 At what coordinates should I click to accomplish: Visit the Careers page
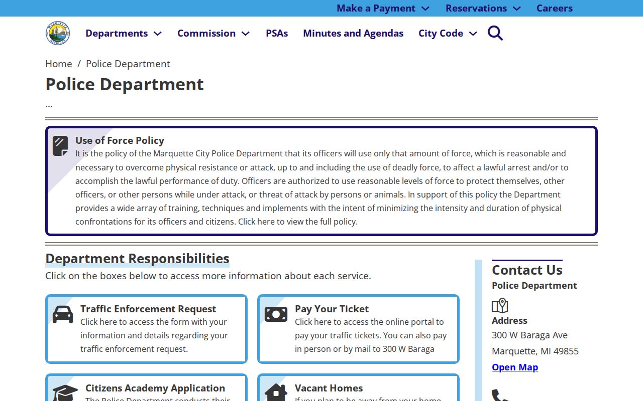click(x=555, y=8)
